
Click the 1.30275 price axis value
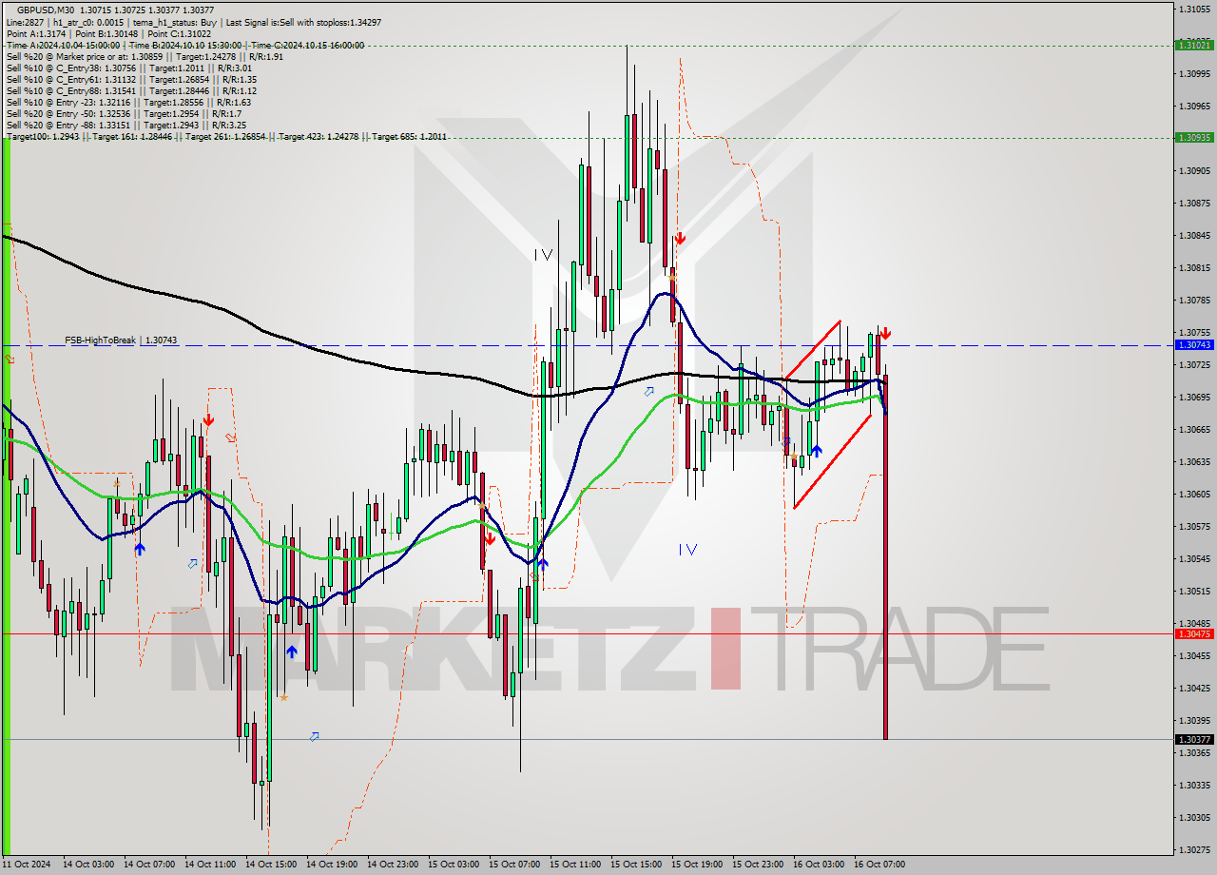[1194, 849]
